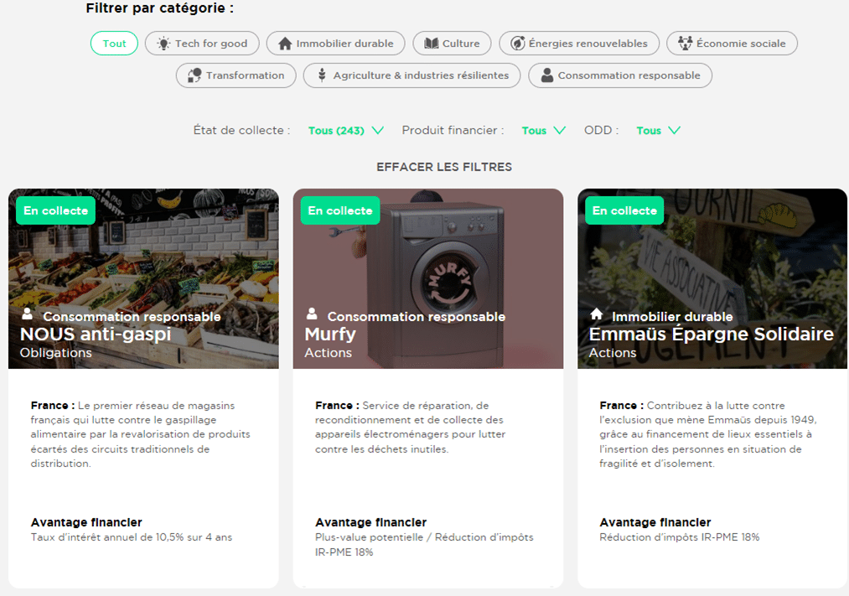The image size is (849, 596).
Task: Open the État de collecte Tous (243) dropdown
Action: [345, 131]
